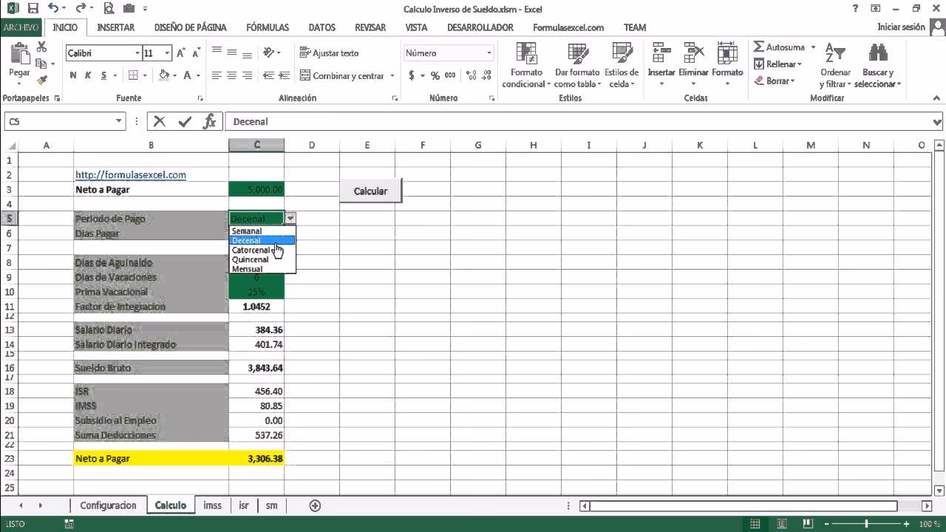This screenshot has height=532, width=946.
Task: Click the Copy icon in Portapapeles
Action: (41, 64)
